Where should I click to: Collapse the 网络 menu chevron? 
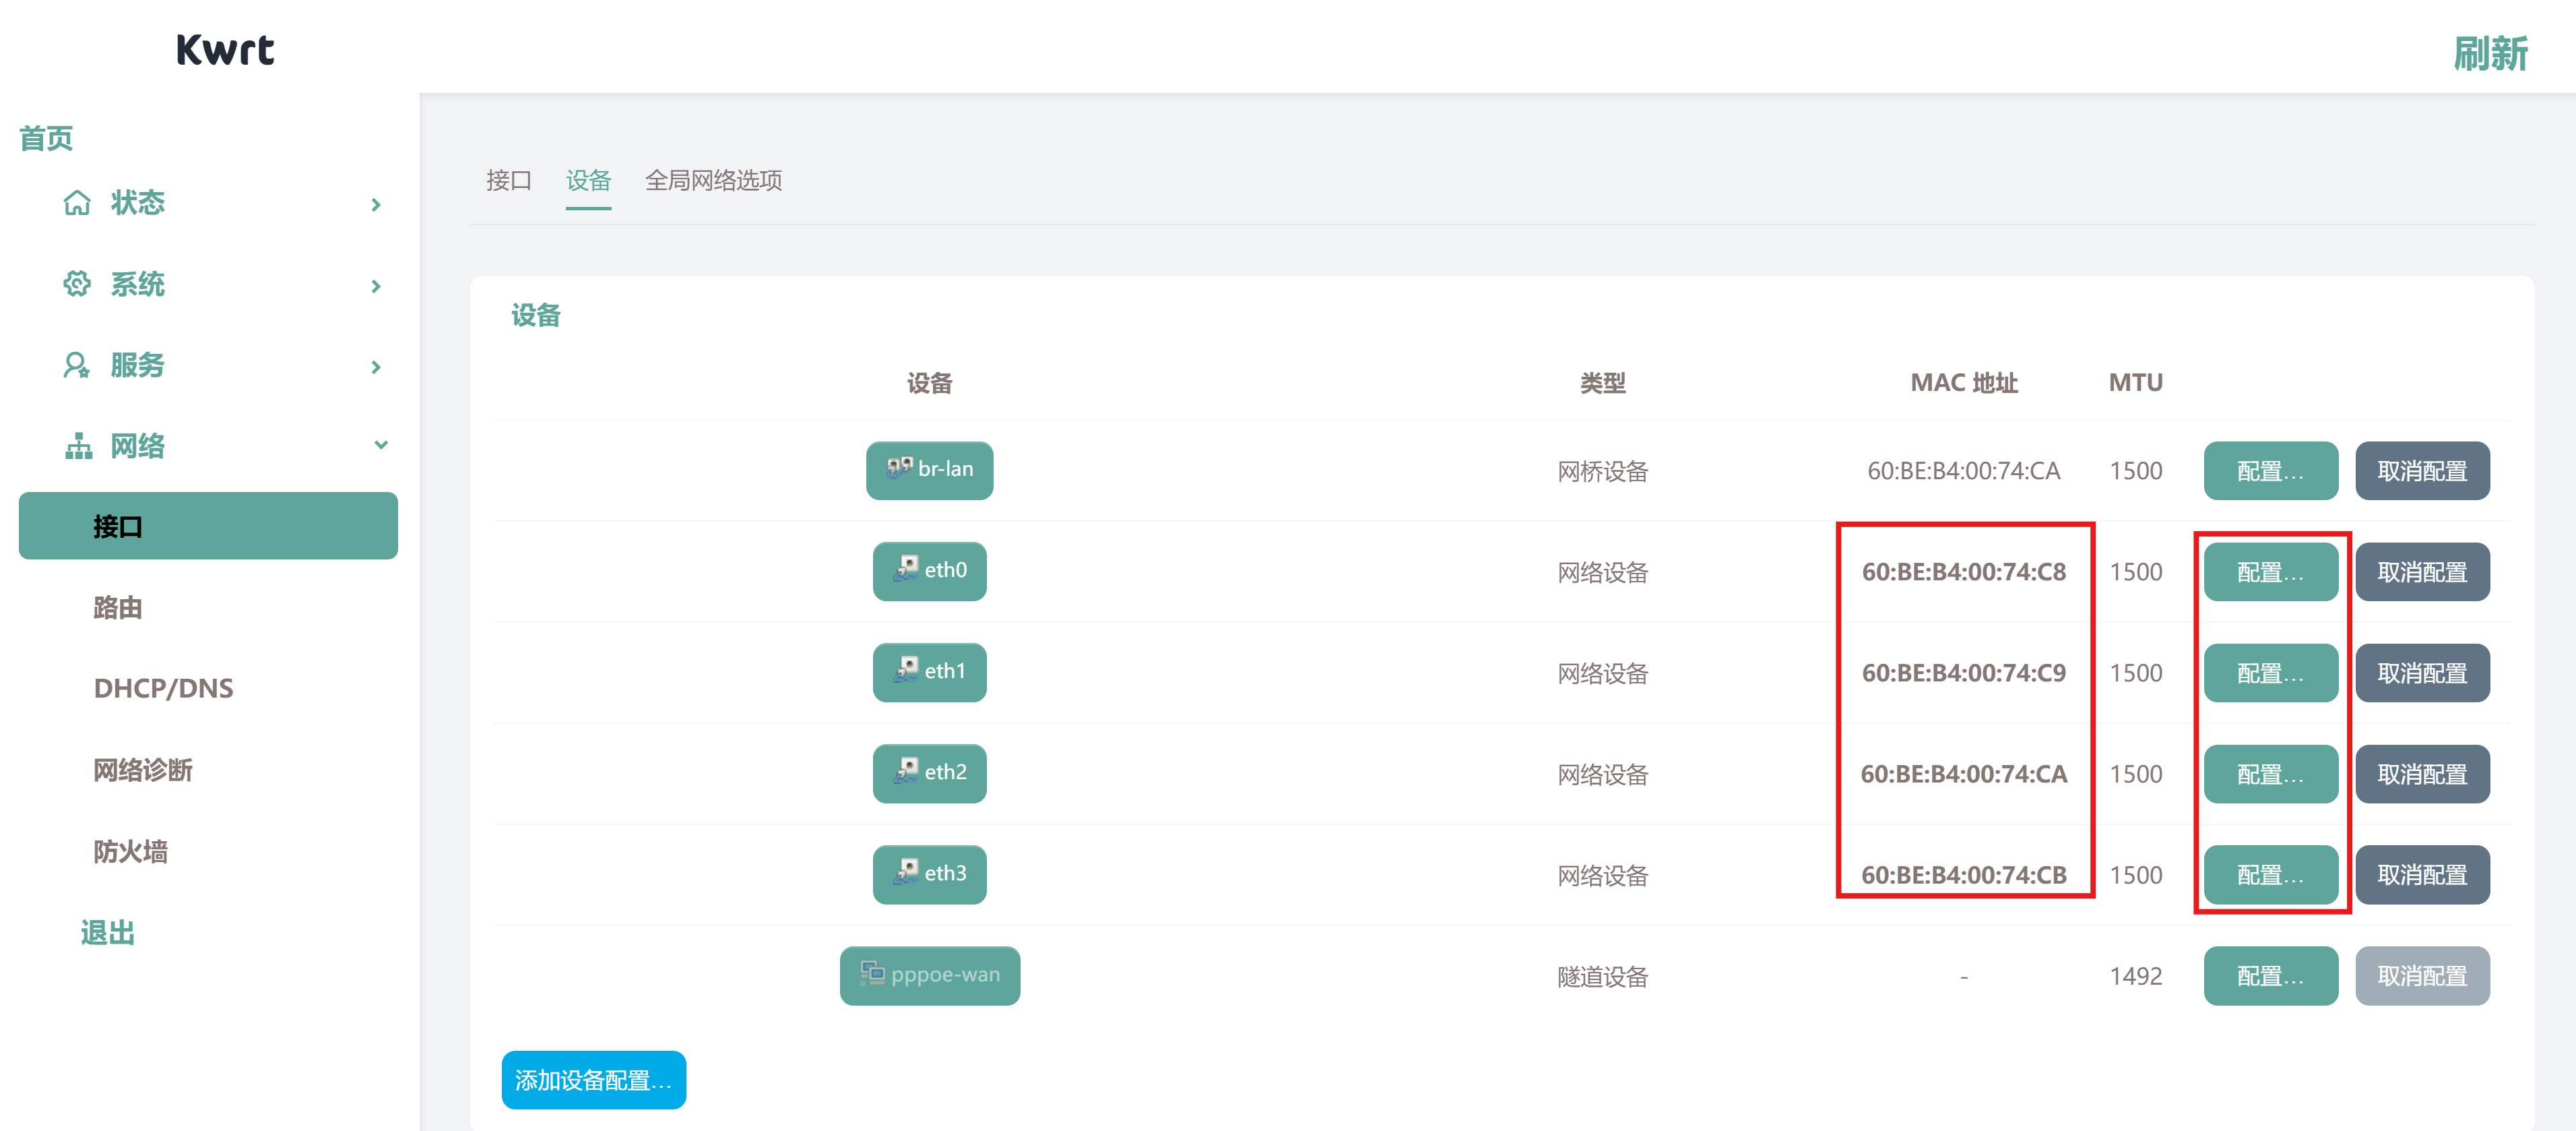380,446
